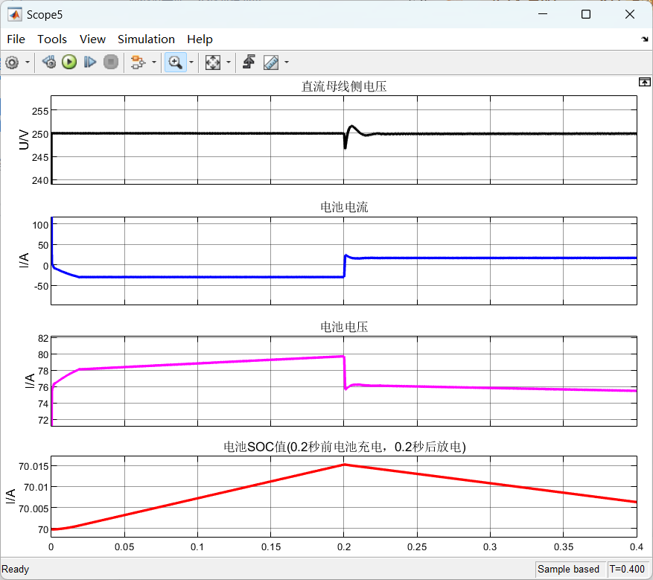Expand the configuration properties dropdown arrow
This screenshot has width=653, height=580.
tap(28, 63)
